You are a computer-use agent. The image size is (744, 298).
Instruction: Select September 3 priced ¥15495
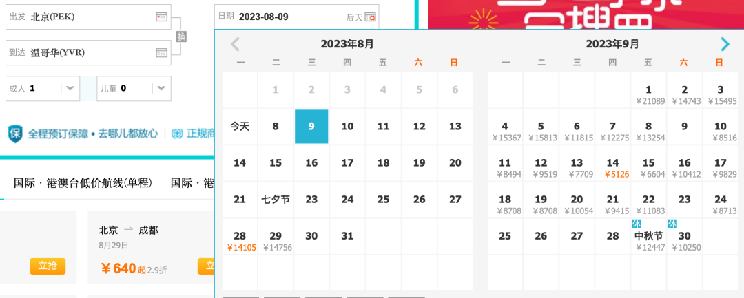click(721, 90)
